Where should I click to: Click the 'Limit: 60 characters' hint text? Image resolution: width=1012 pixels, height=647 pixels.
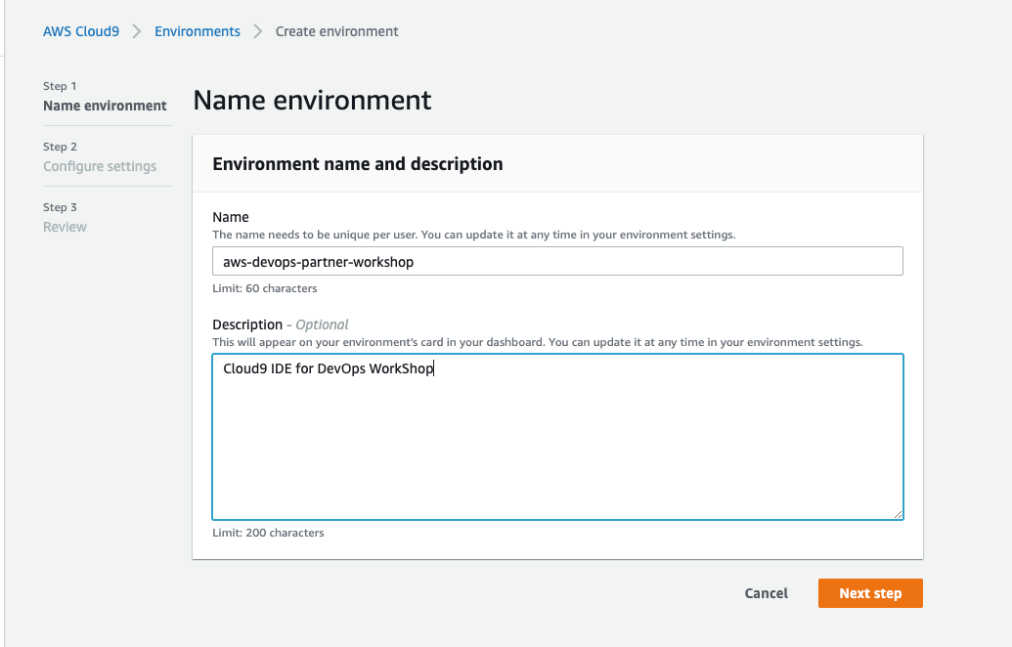tap(265, 288)
